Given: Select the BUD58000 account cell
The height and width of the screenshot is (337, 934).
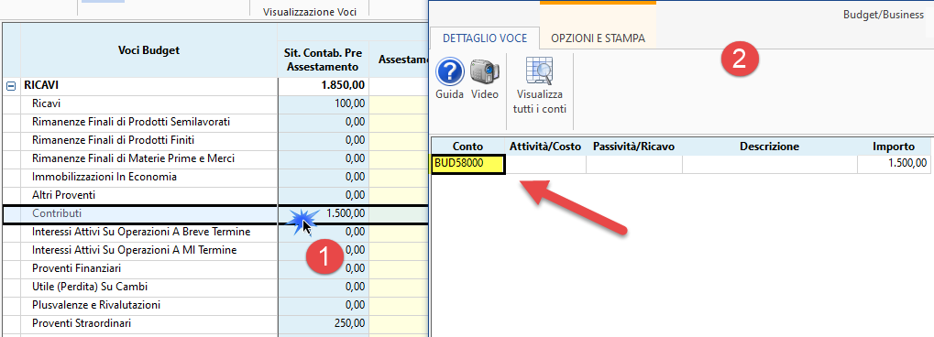Looking at the screenshot, I should coord(468,164).
